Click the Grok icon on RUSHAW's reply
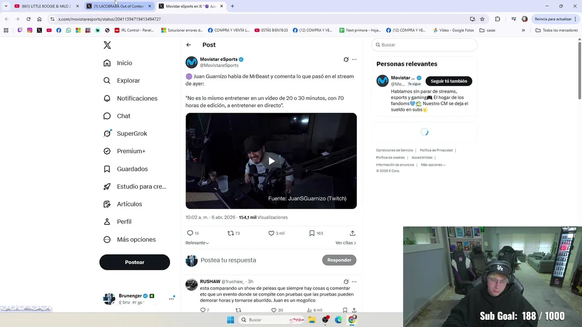 346,282
